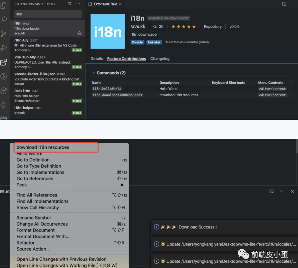Open Source Control branch icon
The image size is (298, 268).
[x=4, y=34]
